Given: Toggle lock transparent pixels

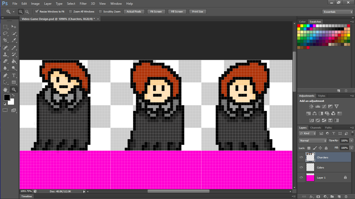Looking at the screenshot, I should (309, 148).
